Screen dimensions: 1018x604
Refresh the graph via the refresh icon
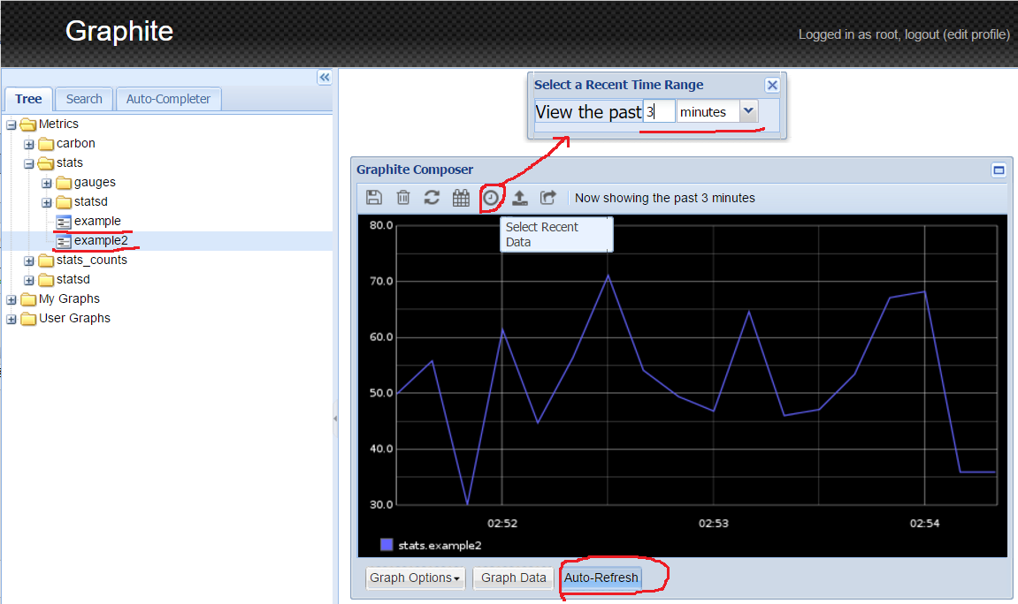point(432,198)
